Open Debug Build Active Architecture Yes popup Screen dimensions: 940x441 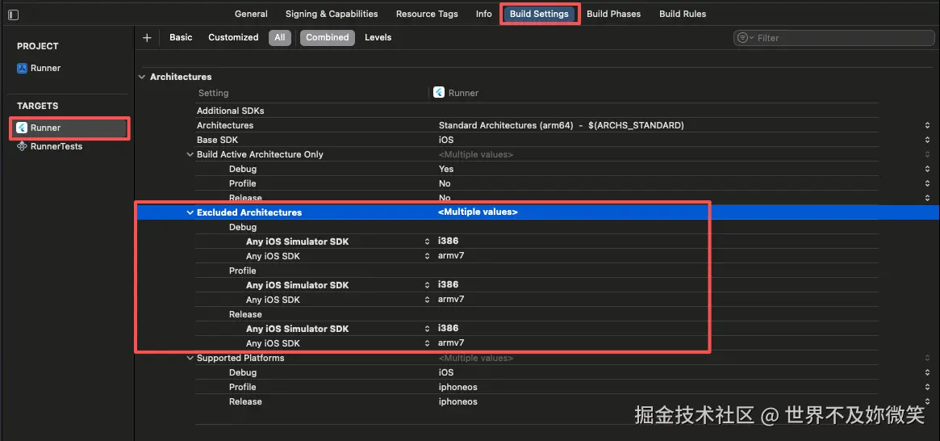pos(927,169)
